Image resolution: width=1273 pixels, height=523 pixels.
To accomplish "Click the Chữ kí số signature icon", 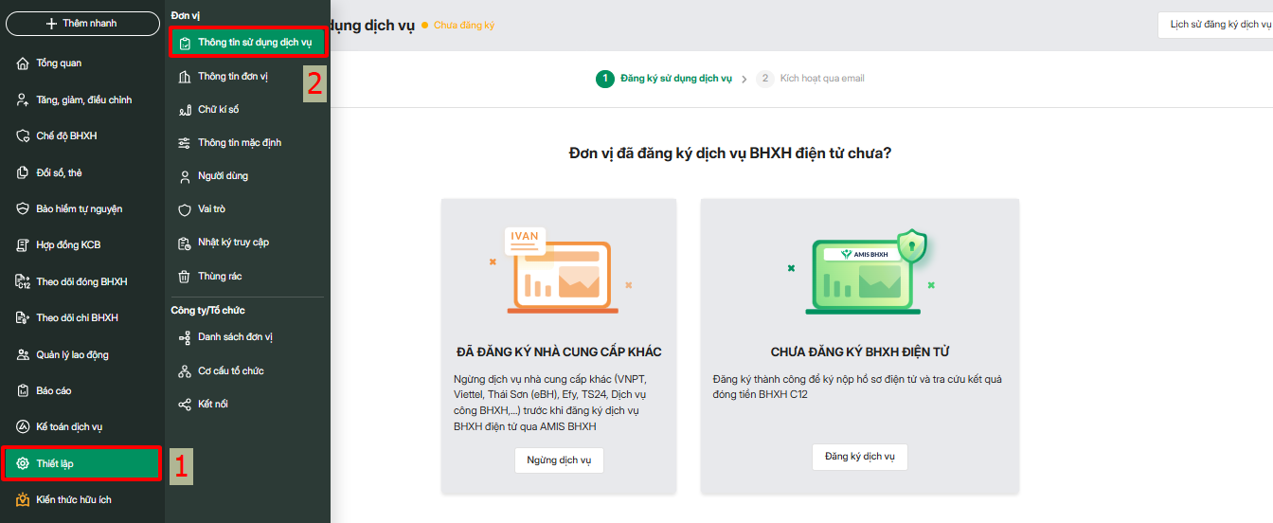I will [185, 110].
